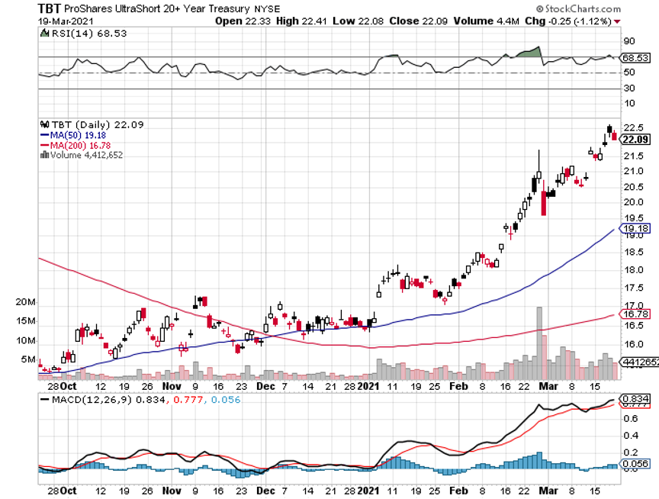659x499 pixels.
Task: Click the Close 22.09 value
Action: 418,21
